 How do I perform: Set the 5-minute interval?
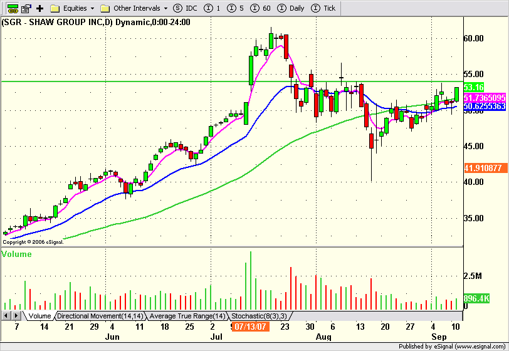(235, 8)
